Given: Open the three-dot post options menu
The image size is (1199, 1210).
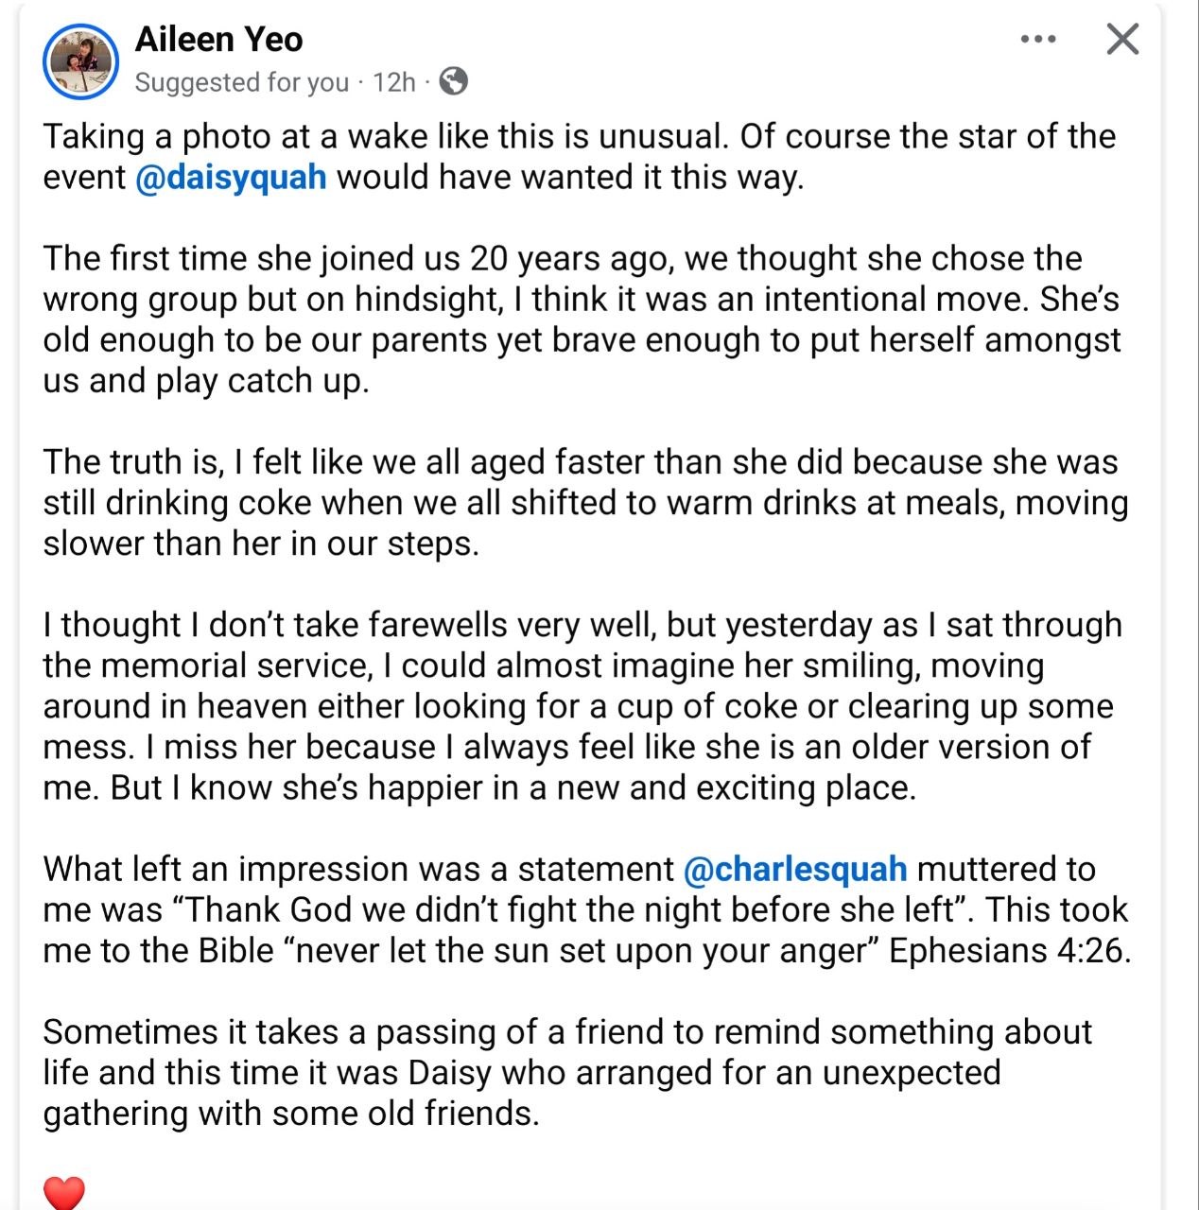Looking at the screenshot, I should click(x=1038, y=40).
